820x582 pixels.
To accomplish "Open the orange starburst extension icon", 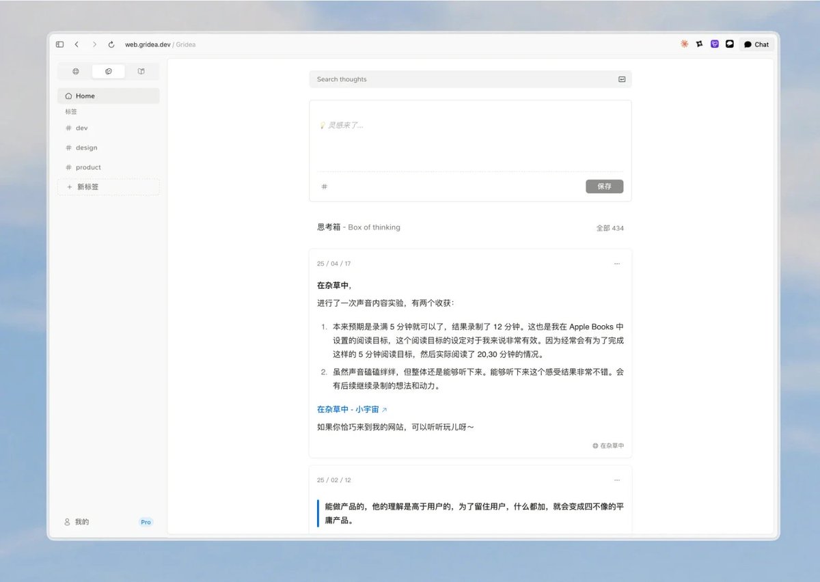I will pyautogui.click(x=684, y=44).
